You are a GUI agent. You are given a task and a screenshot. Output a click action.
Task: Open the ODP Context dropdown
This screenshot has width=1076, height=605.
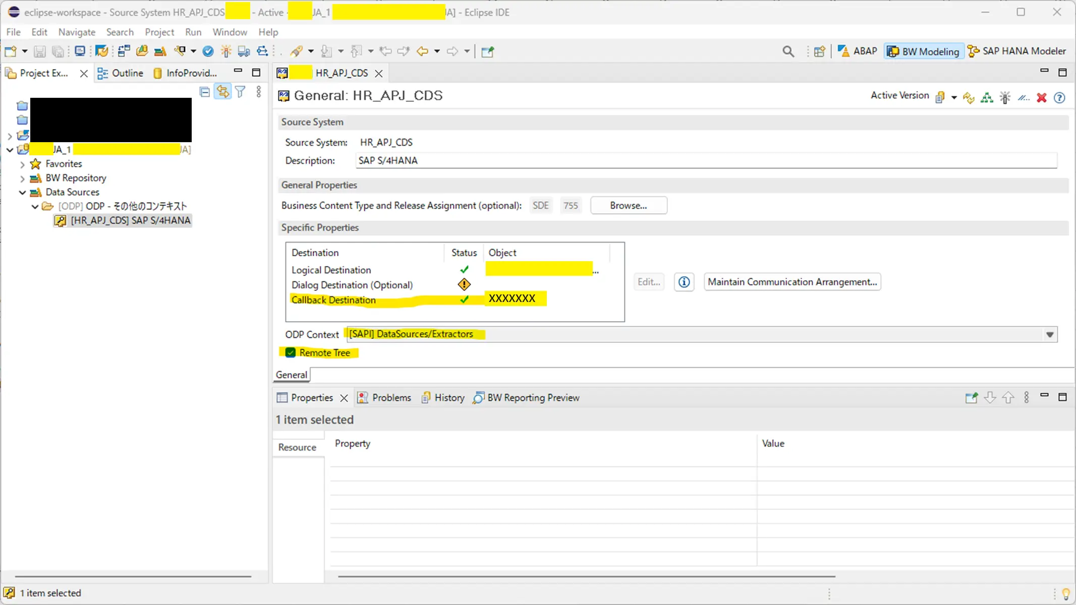click(1050, 334)
